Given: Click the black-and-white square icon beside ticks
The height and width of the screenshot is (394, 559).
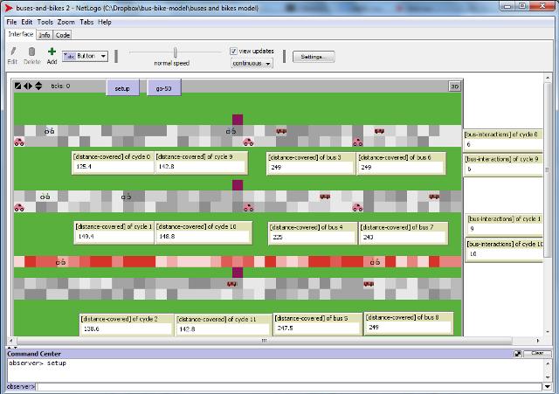Looking at the screenshot, I should pyautogui.click(x=17, y=86).
